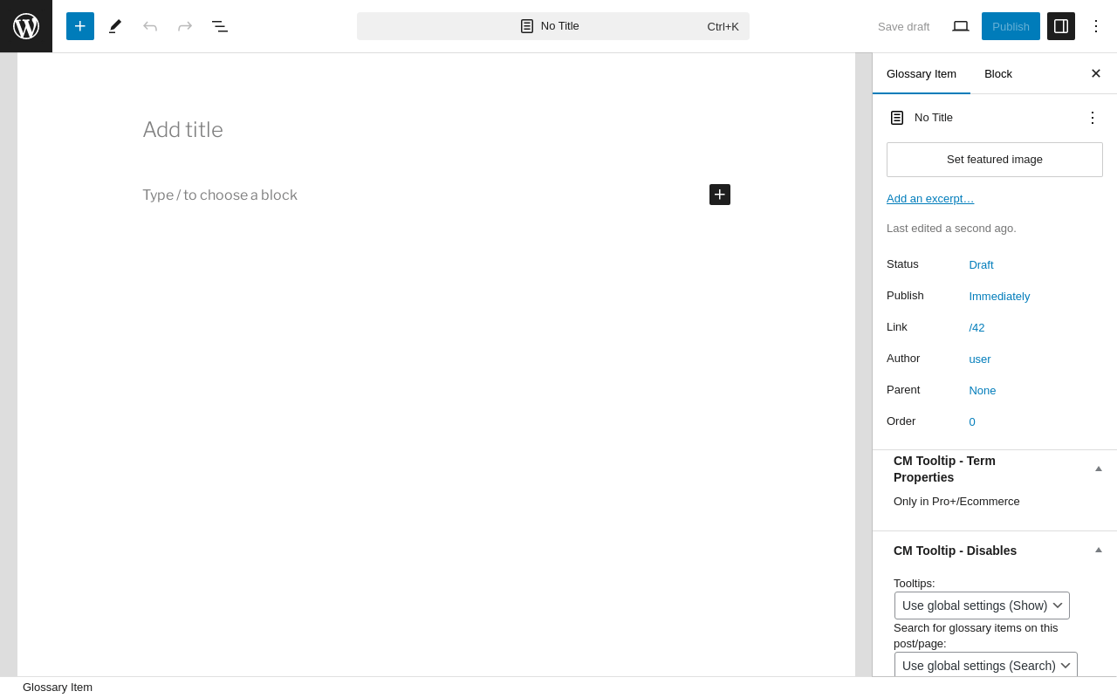Open the Search for glossary items dropdown
Screen dimensions: 1117x698
[986, 666]
